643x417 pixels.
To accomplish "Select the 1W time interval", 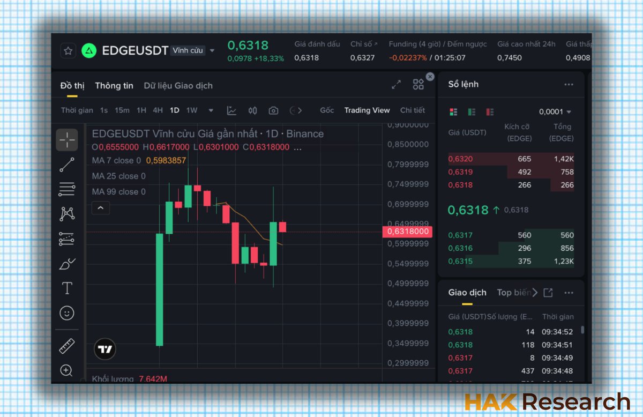I will tap(192, 110).
